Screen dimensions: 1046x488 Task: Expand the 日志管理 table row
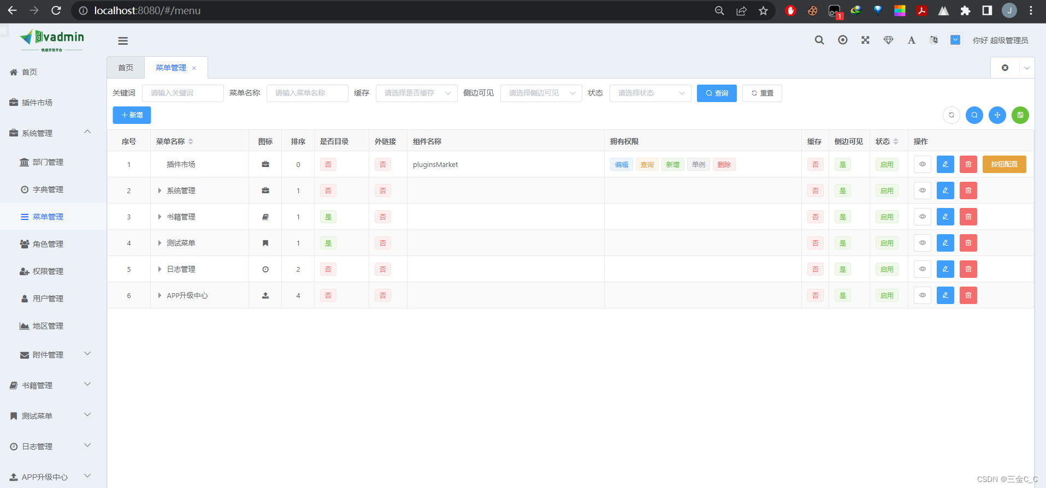point(159,269)
